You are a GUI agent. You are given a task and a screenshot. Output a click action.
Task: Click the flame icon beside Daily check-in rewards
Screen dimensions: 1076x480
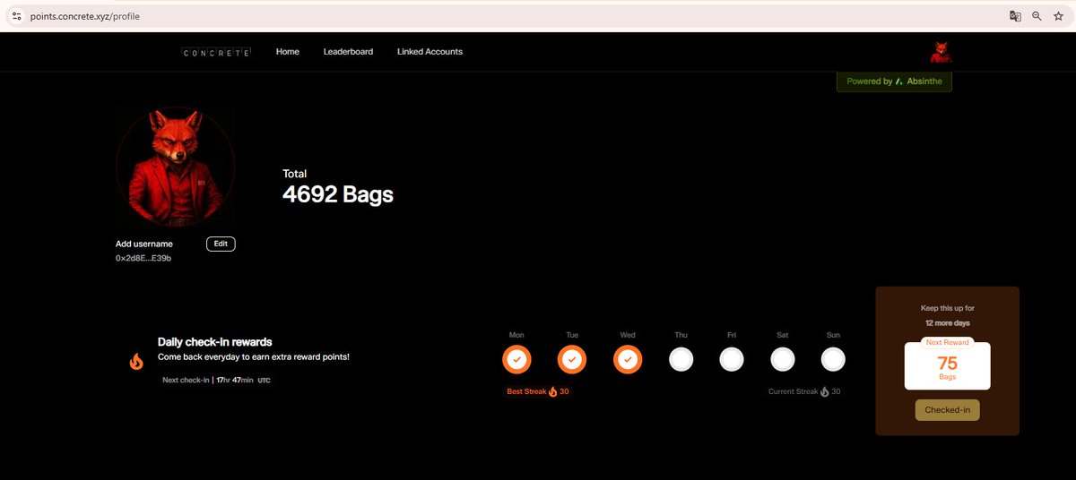tap(136, 362)
